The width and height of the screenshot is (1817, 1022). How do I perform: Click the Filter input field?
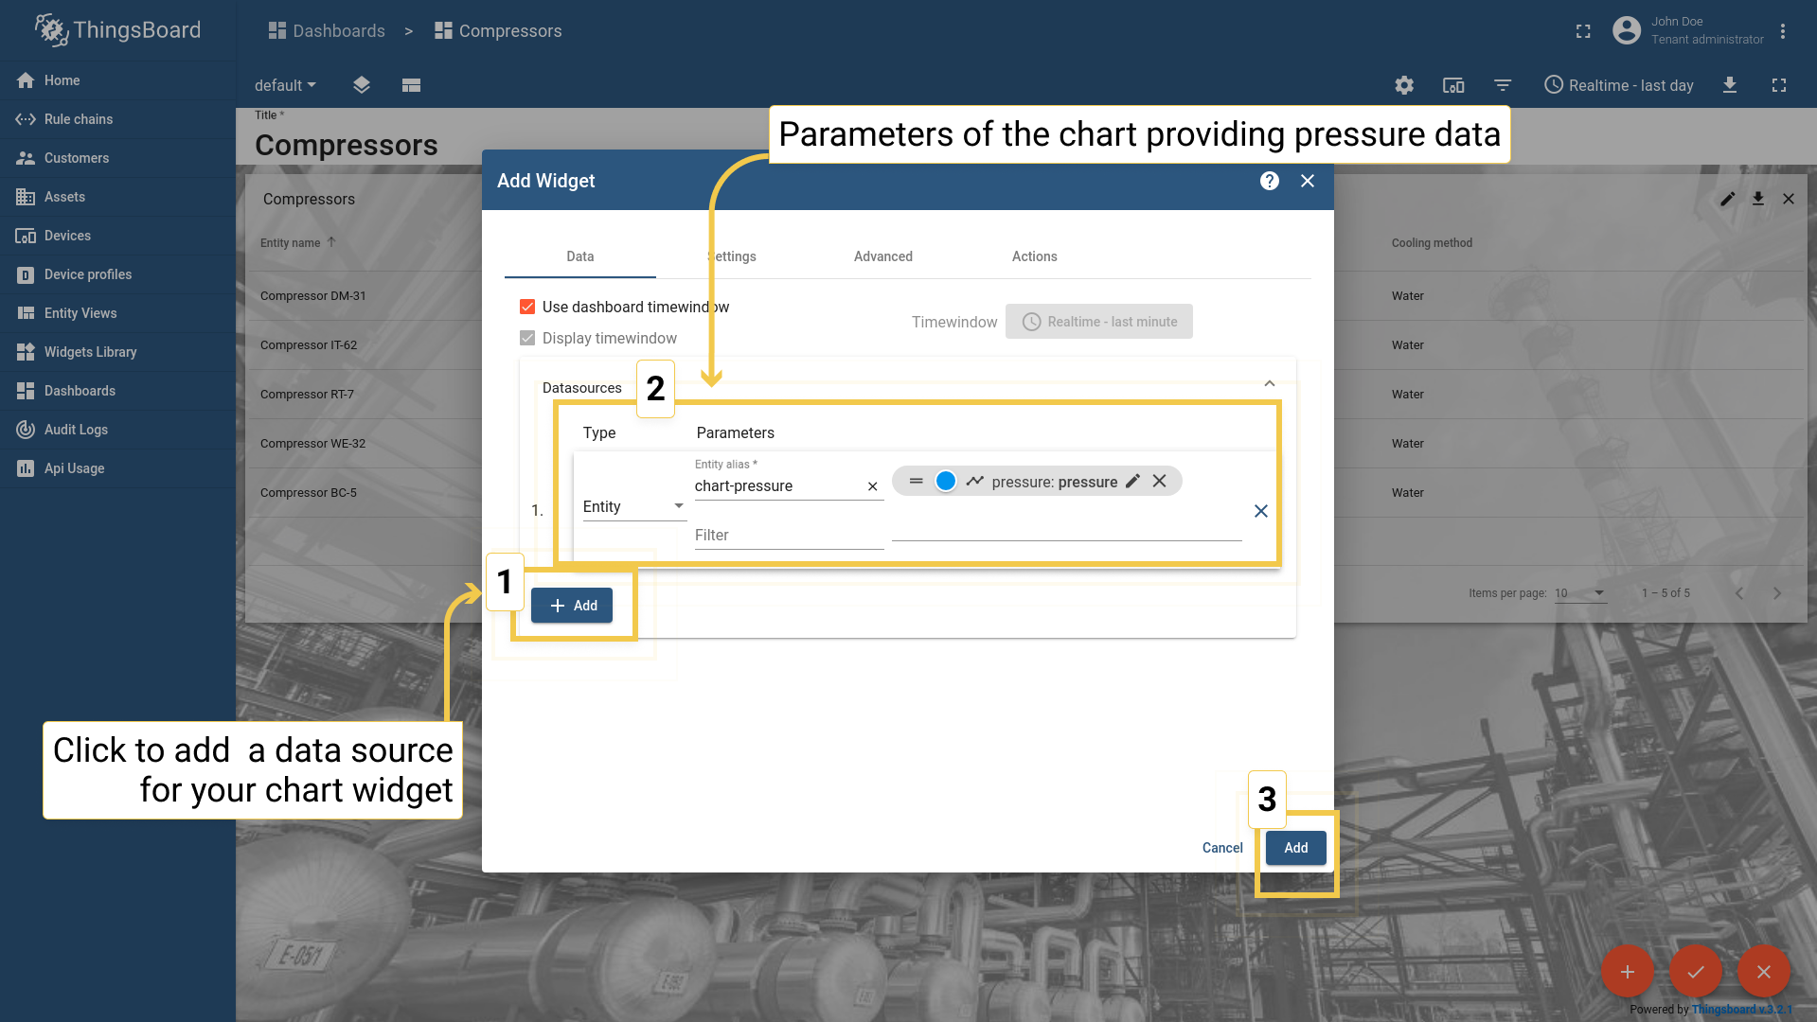click(789, 536)
